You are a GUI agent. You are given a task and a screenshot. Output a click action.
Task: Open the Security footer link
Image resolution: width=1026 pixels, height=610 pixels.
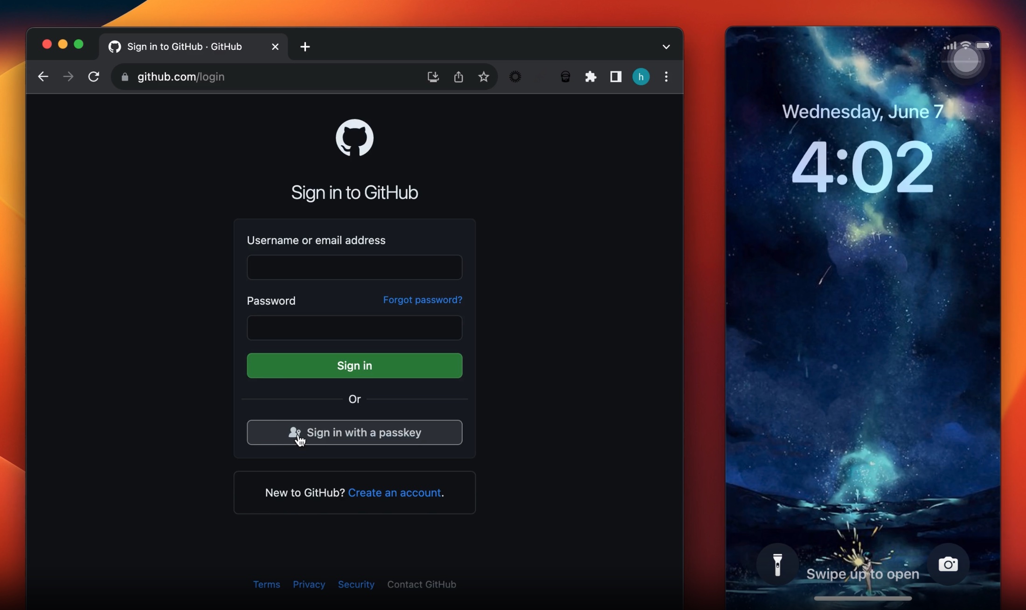pyautogui.click(x=356, y=584)
